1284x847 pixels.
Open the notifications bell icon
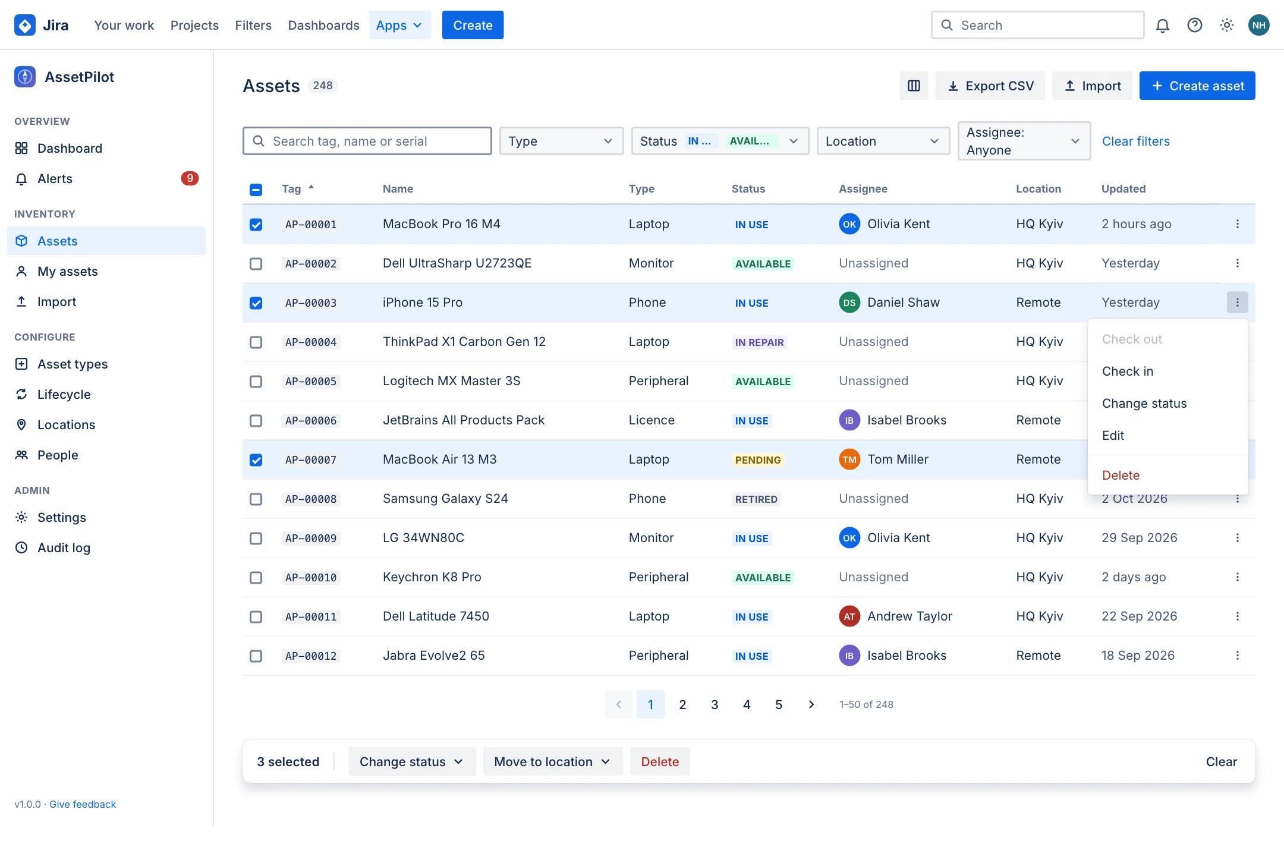click(1162, 25)
